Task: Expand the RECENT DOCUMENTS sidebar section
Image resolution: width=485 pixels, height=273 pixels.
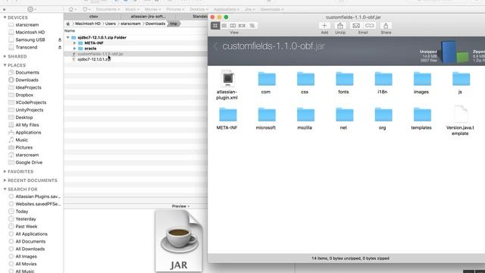Action: pyautogui.click(x=5, y=180)
